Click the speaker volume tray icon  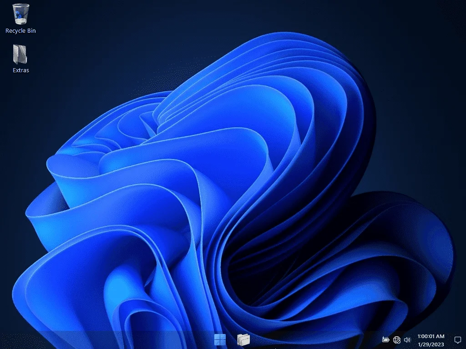407,340
